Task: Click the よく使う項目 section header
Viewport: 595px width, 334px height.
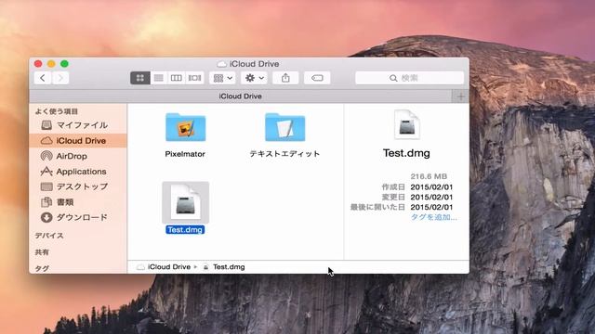Action: tap(57, 111)
